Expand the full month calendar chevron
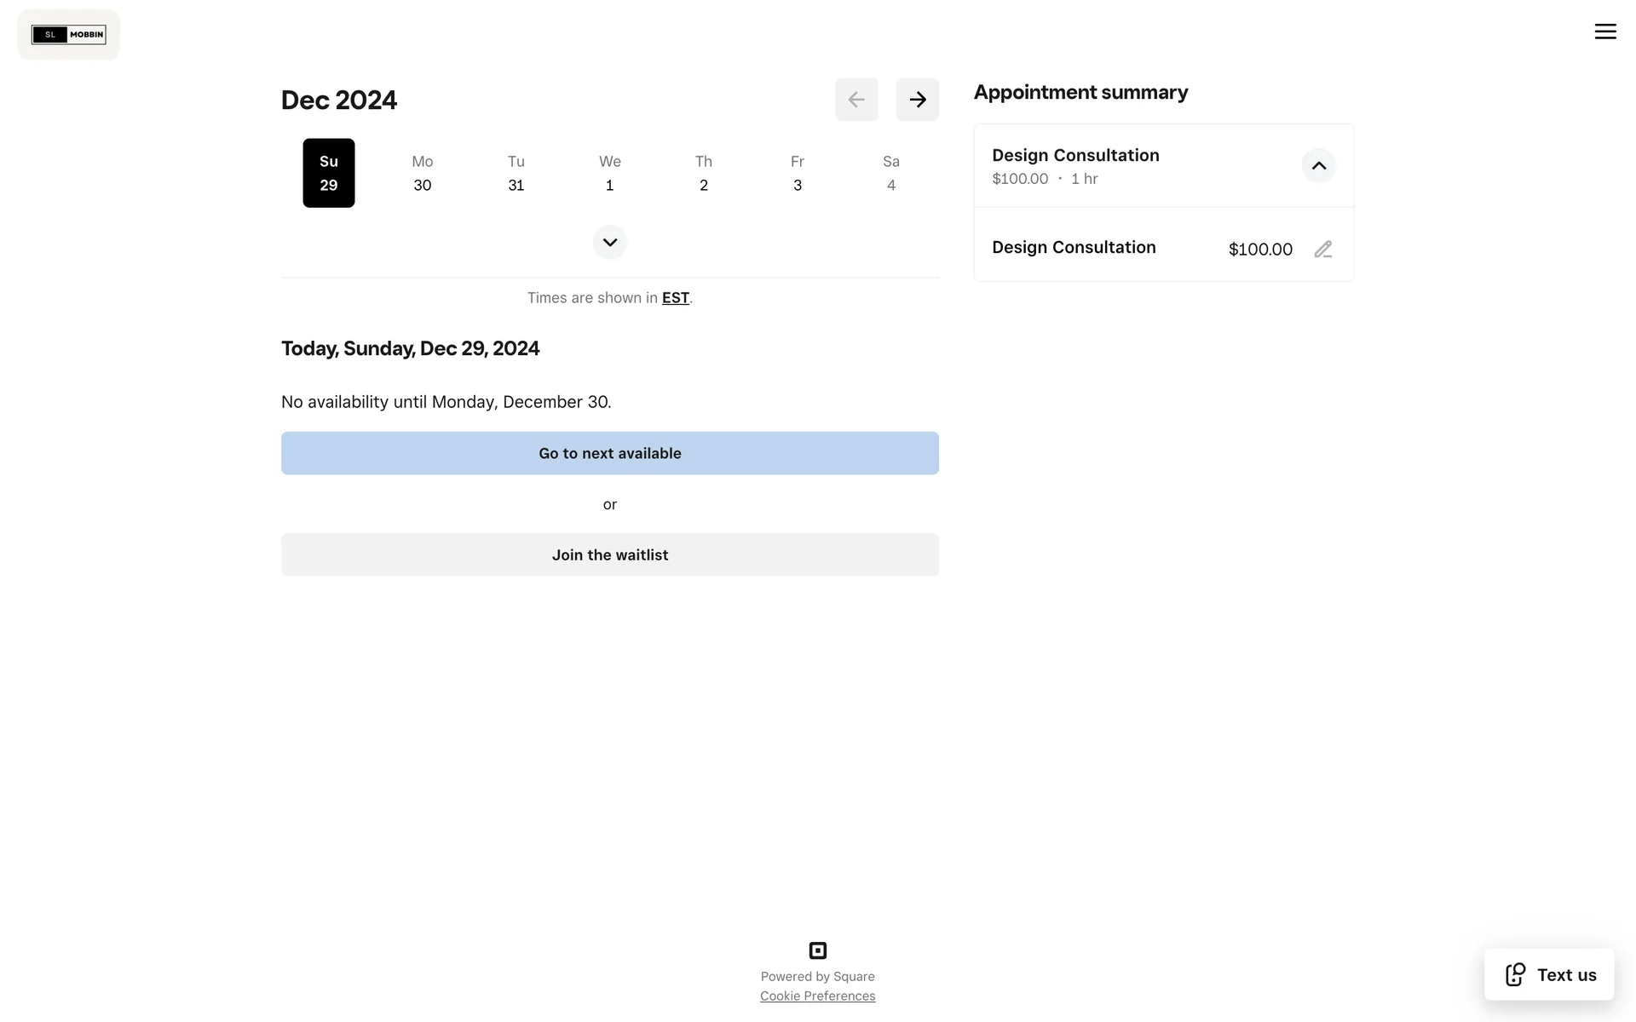The image size is (1636, 1022). (x=610, y=242)
